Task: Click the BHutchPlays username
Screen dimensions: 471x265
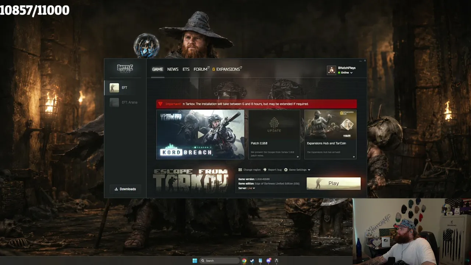Action: point(347,68)
